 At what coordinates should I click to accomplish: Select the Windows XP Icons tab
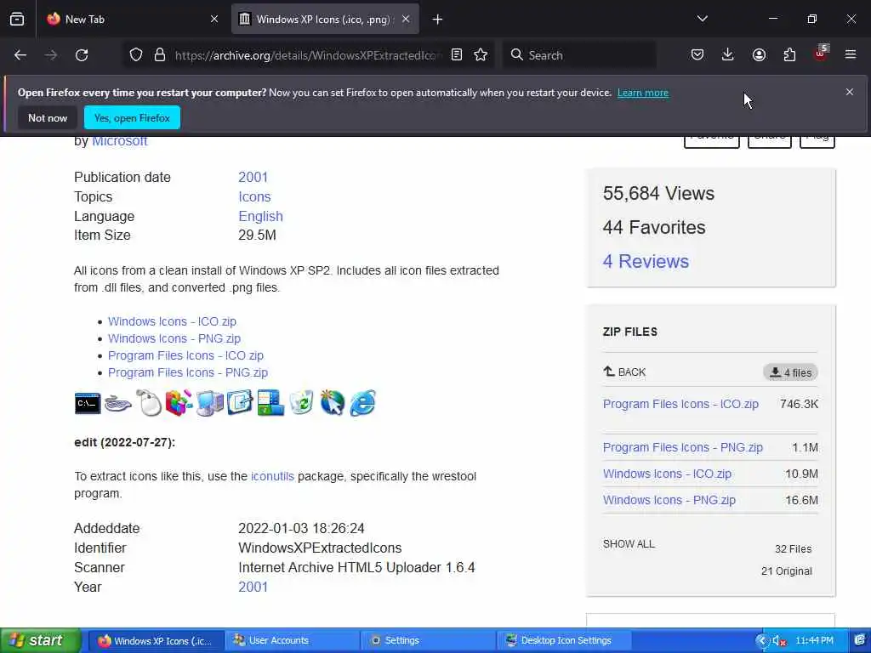click(325, 19)
